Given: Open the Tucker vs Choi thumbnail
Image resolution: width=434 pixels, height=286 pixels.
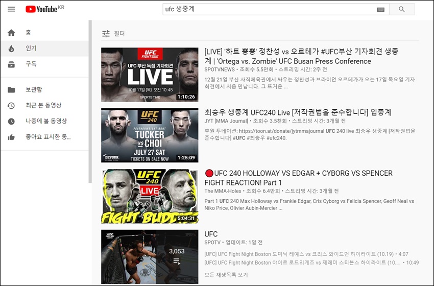Looking at the screenshot, I should [x=150, y=135].
